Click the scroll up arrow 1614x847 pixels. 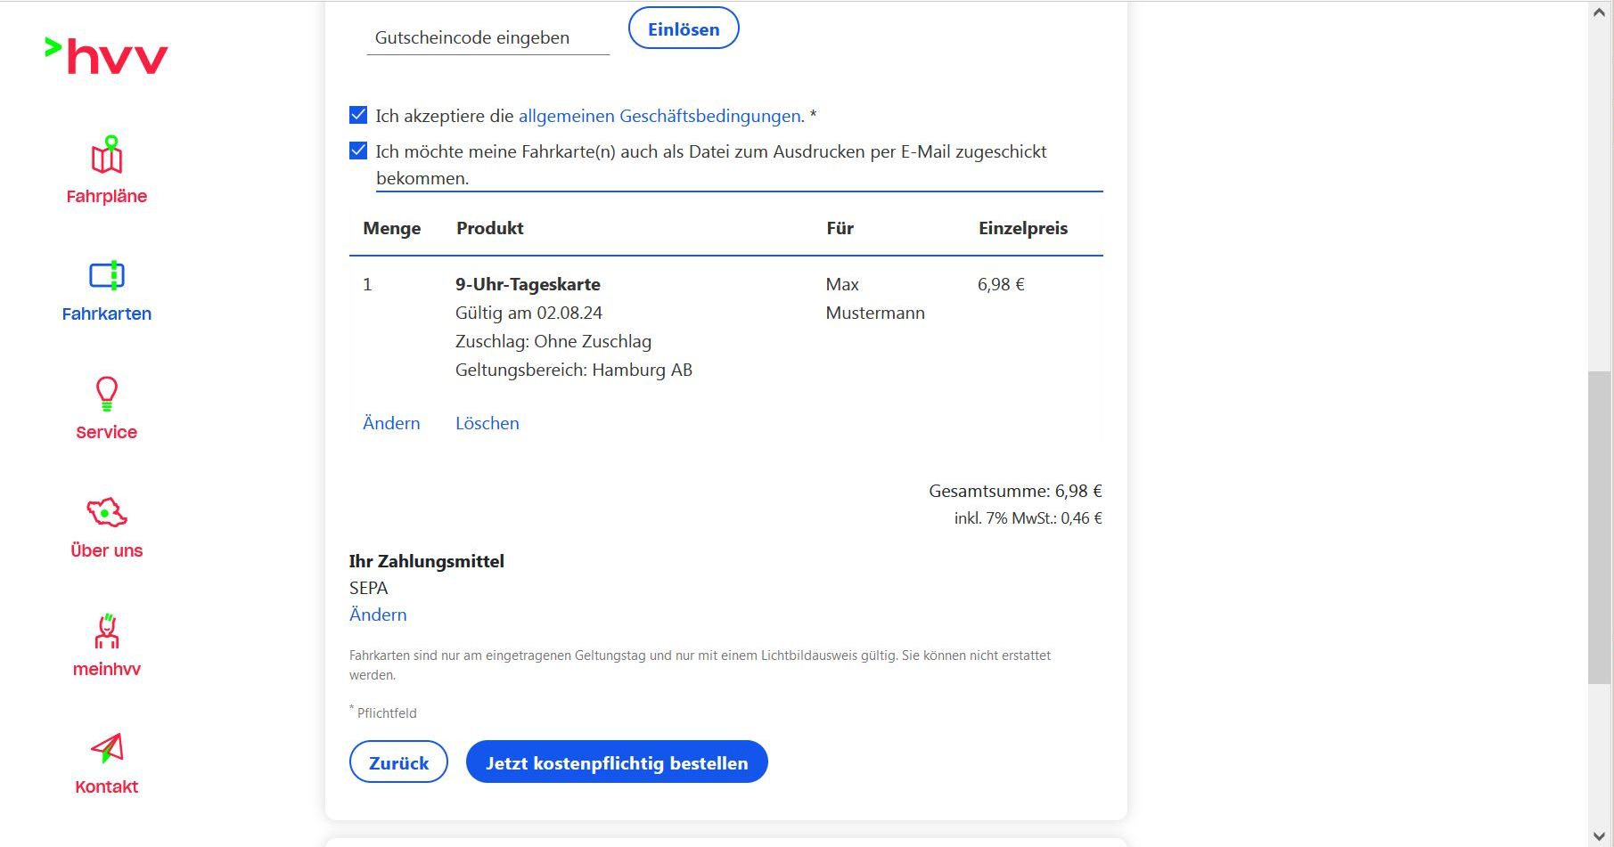[1600, 12]
